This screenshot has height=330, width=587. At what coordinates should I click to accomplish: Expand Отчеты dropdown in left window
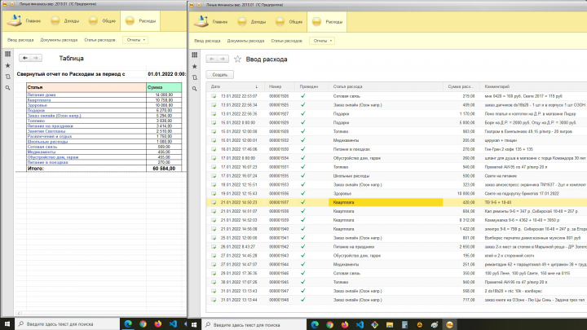(135, 39)
